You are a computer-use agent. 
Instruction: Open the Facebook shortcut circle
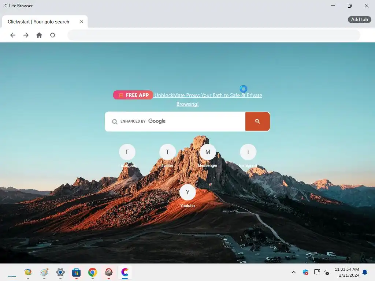(x=127, y=152)
